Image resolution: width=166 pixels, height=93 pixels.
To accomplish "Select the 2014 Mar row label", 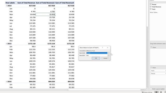I will point(11,14).
